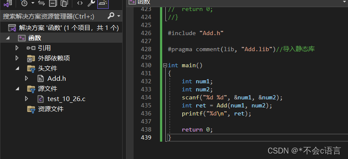Click the printf("%d\n", ret); line

pyautogui.click(x=216, y=114)
